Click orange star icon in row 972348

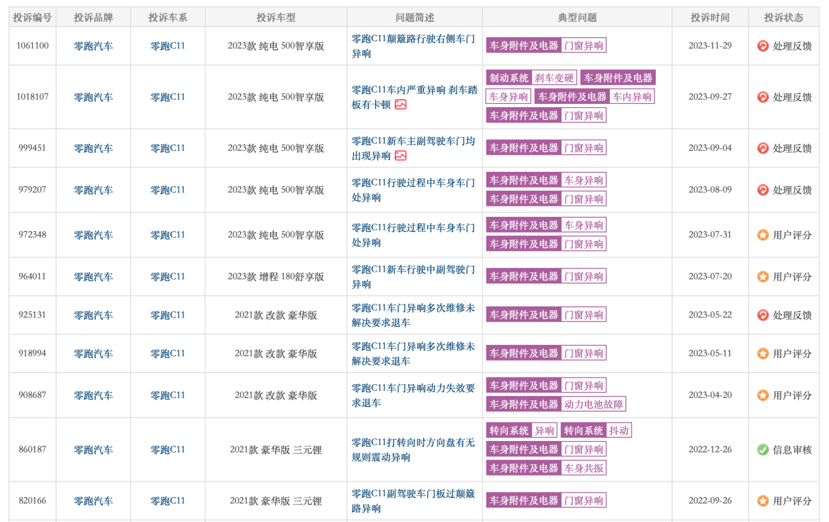pyautogui.click(x=762, y=235)
